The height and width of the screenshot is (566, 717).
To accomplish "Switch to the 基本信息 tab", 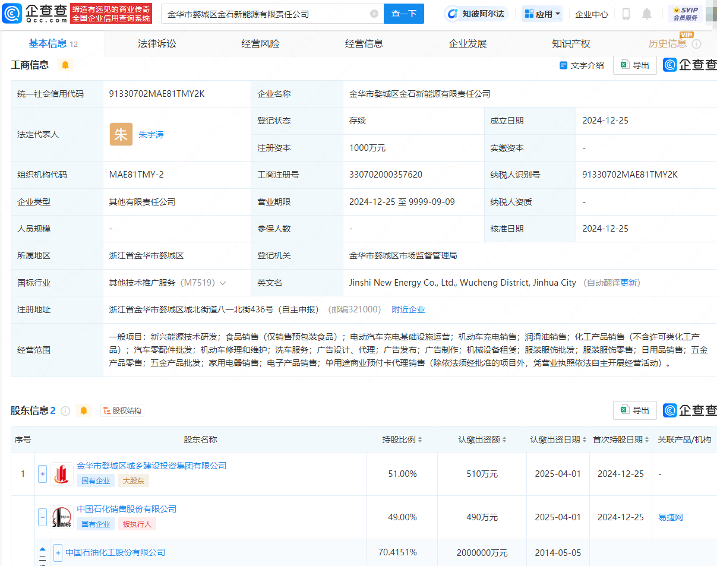I will [x=53, y=43].
